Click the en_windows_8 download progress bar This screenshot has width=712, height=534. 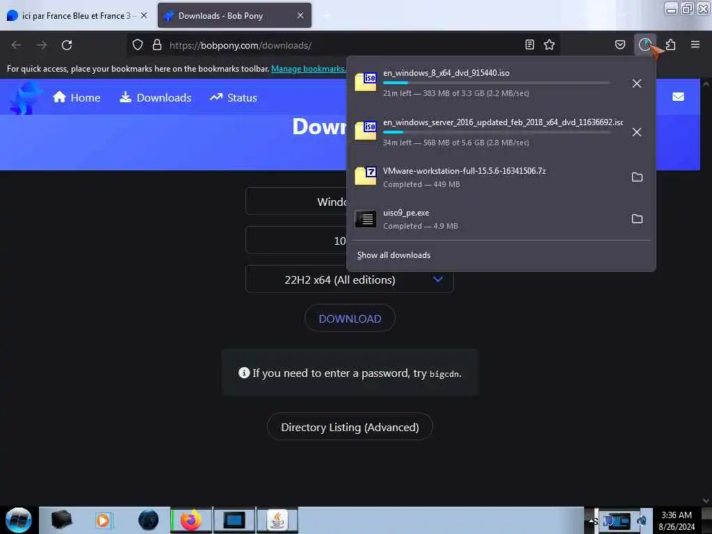pyautogui.click(x=496, y=83)
